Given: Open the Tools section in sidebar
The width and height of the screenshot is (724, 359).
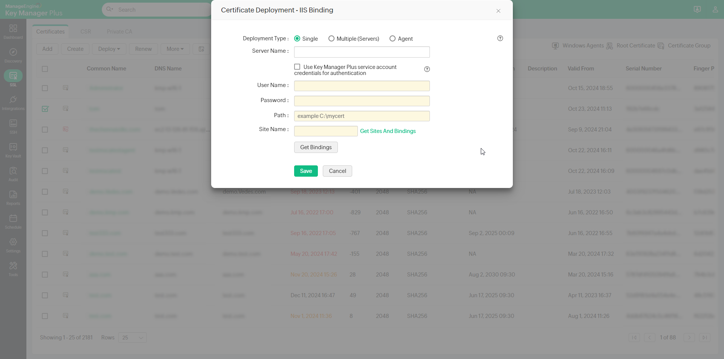Looking at the screenshot, I should tap(13, 268).
